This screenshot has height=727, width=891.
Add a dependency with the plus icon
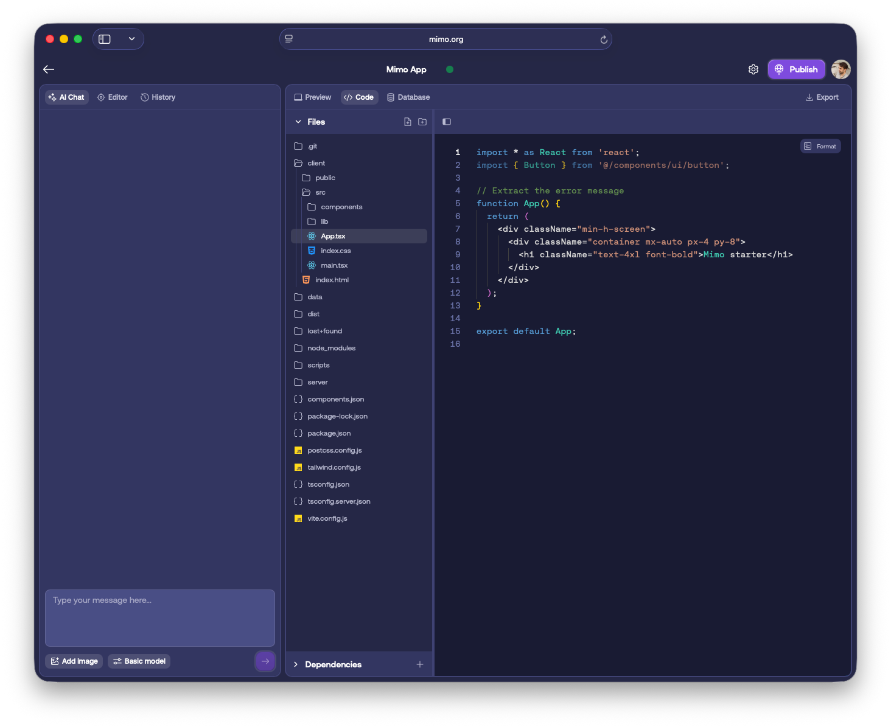pos(420,664)
